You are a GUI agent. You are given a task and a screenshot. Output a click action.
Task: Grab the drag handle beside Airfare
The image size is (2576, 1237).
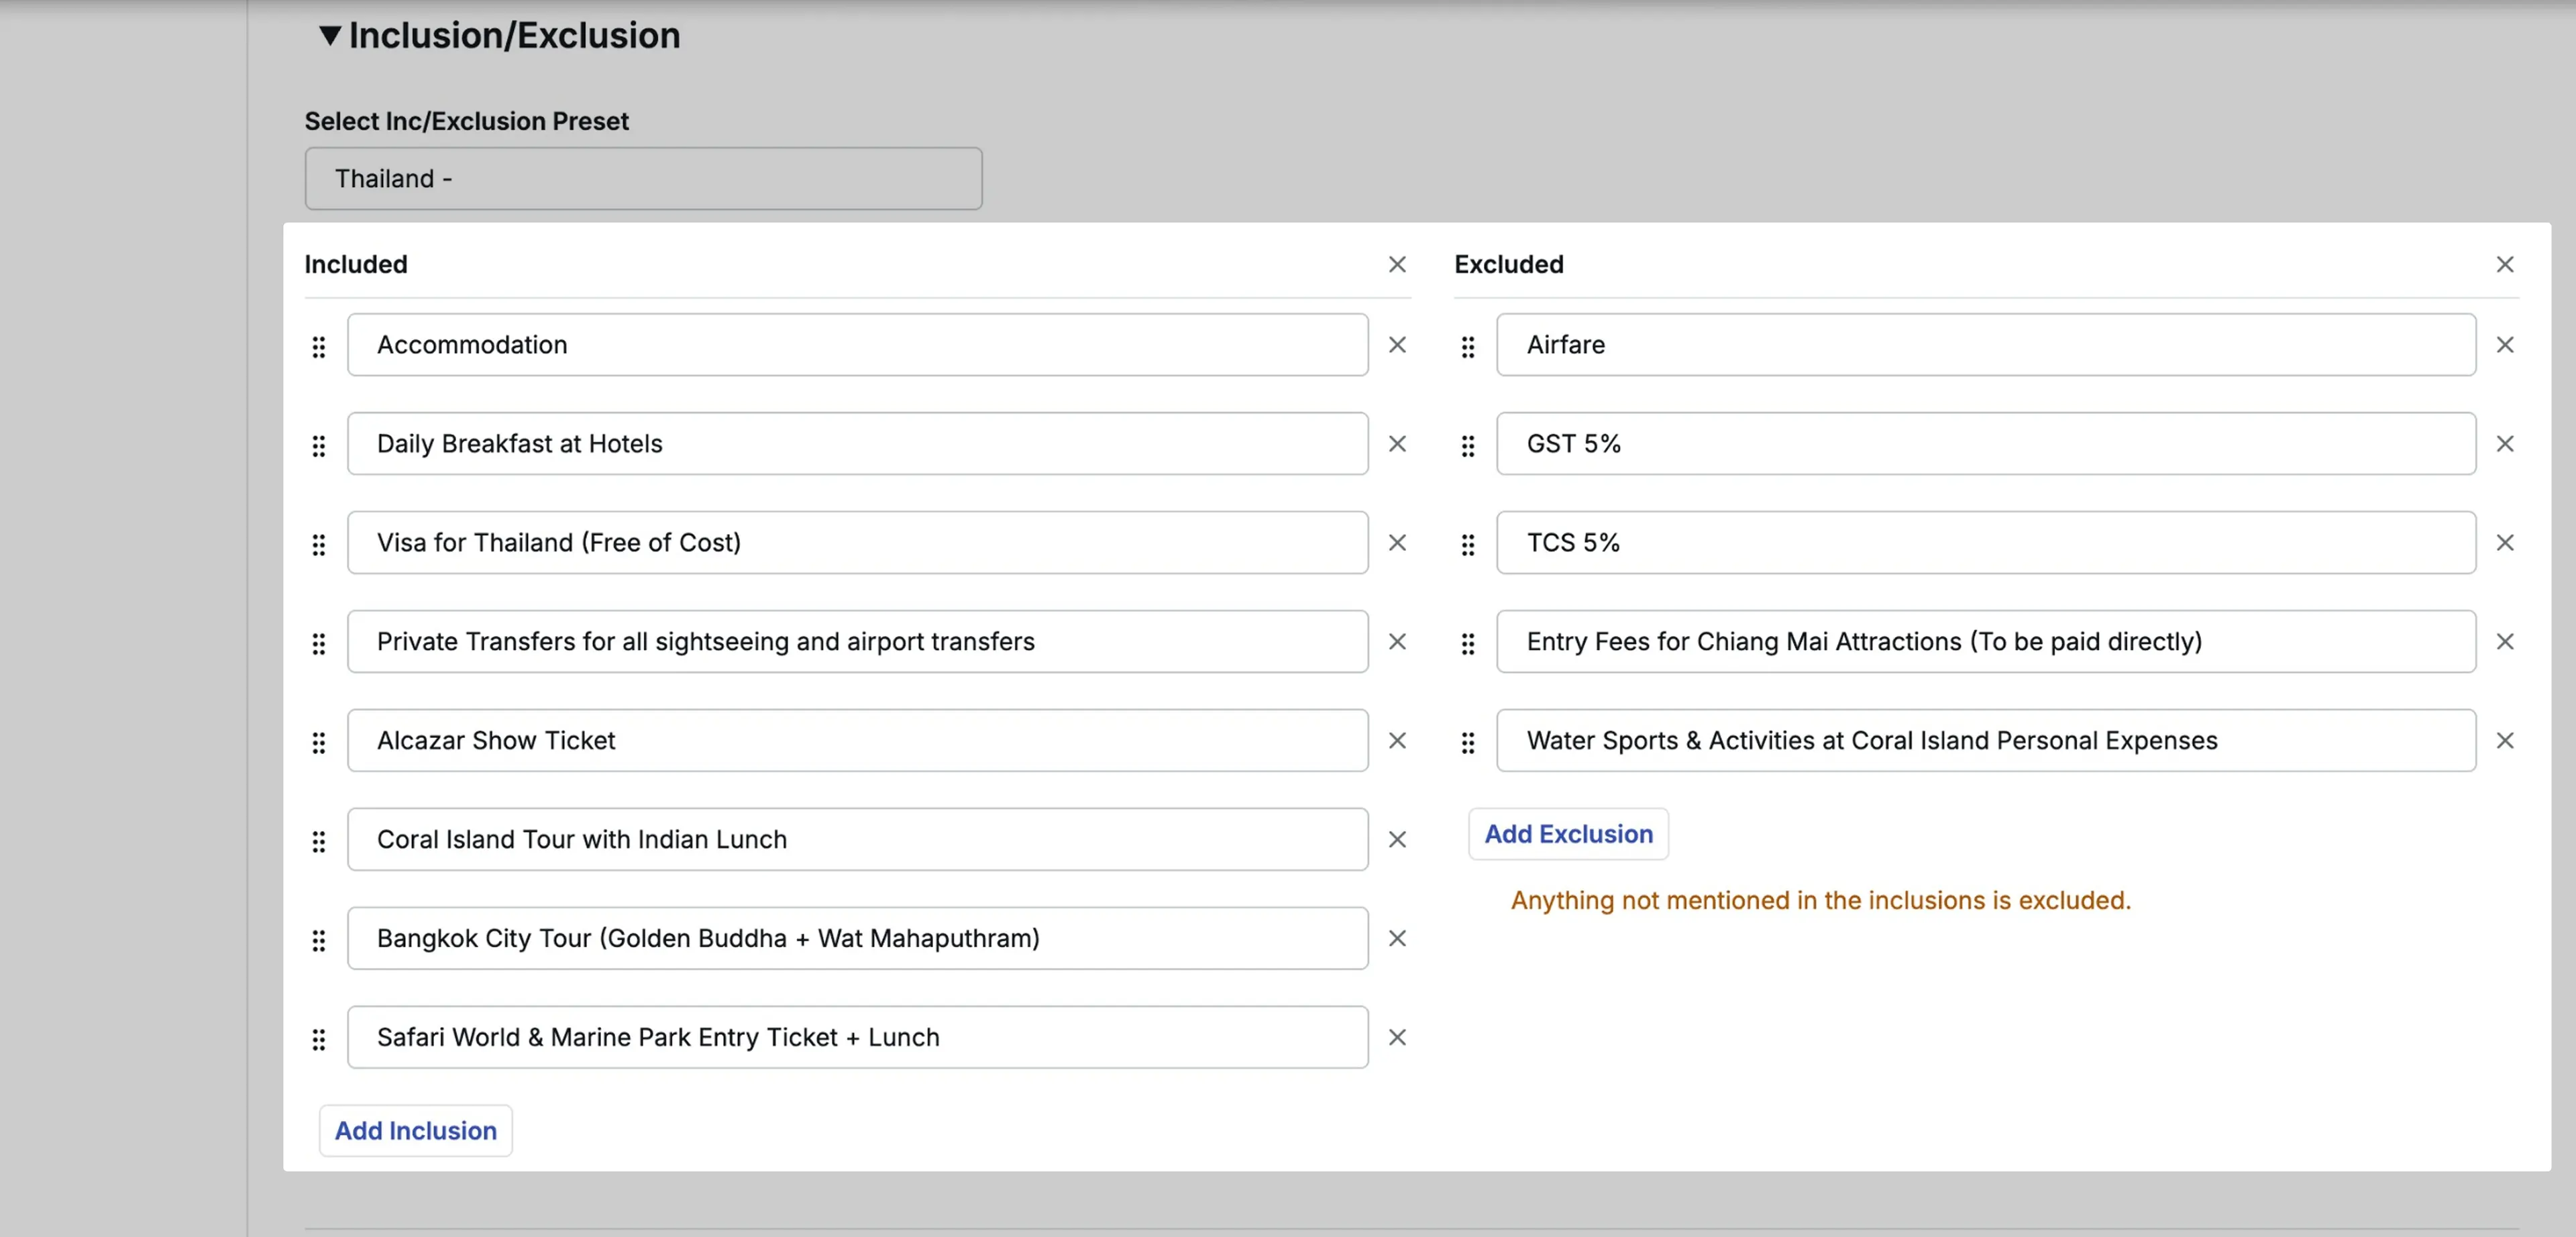pyautogui.click(x=1467, y=346)
